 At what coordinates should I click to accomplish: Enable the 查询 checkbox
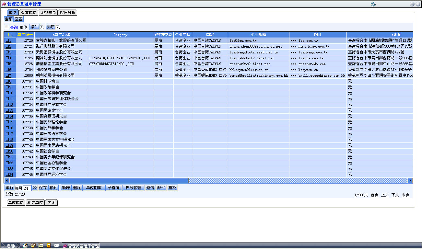pos(7,27)
